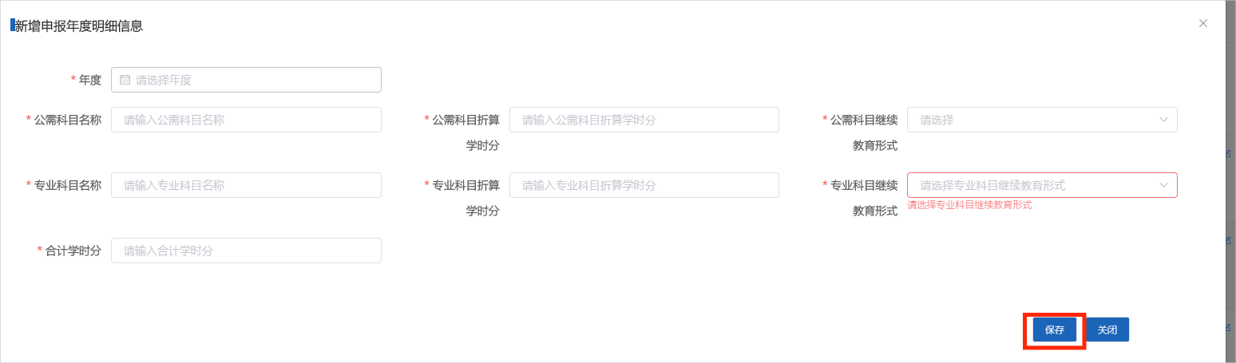Focus the 公需科目名称 input box
This screenshot has height=363, width=1236.
click(246, 120)
